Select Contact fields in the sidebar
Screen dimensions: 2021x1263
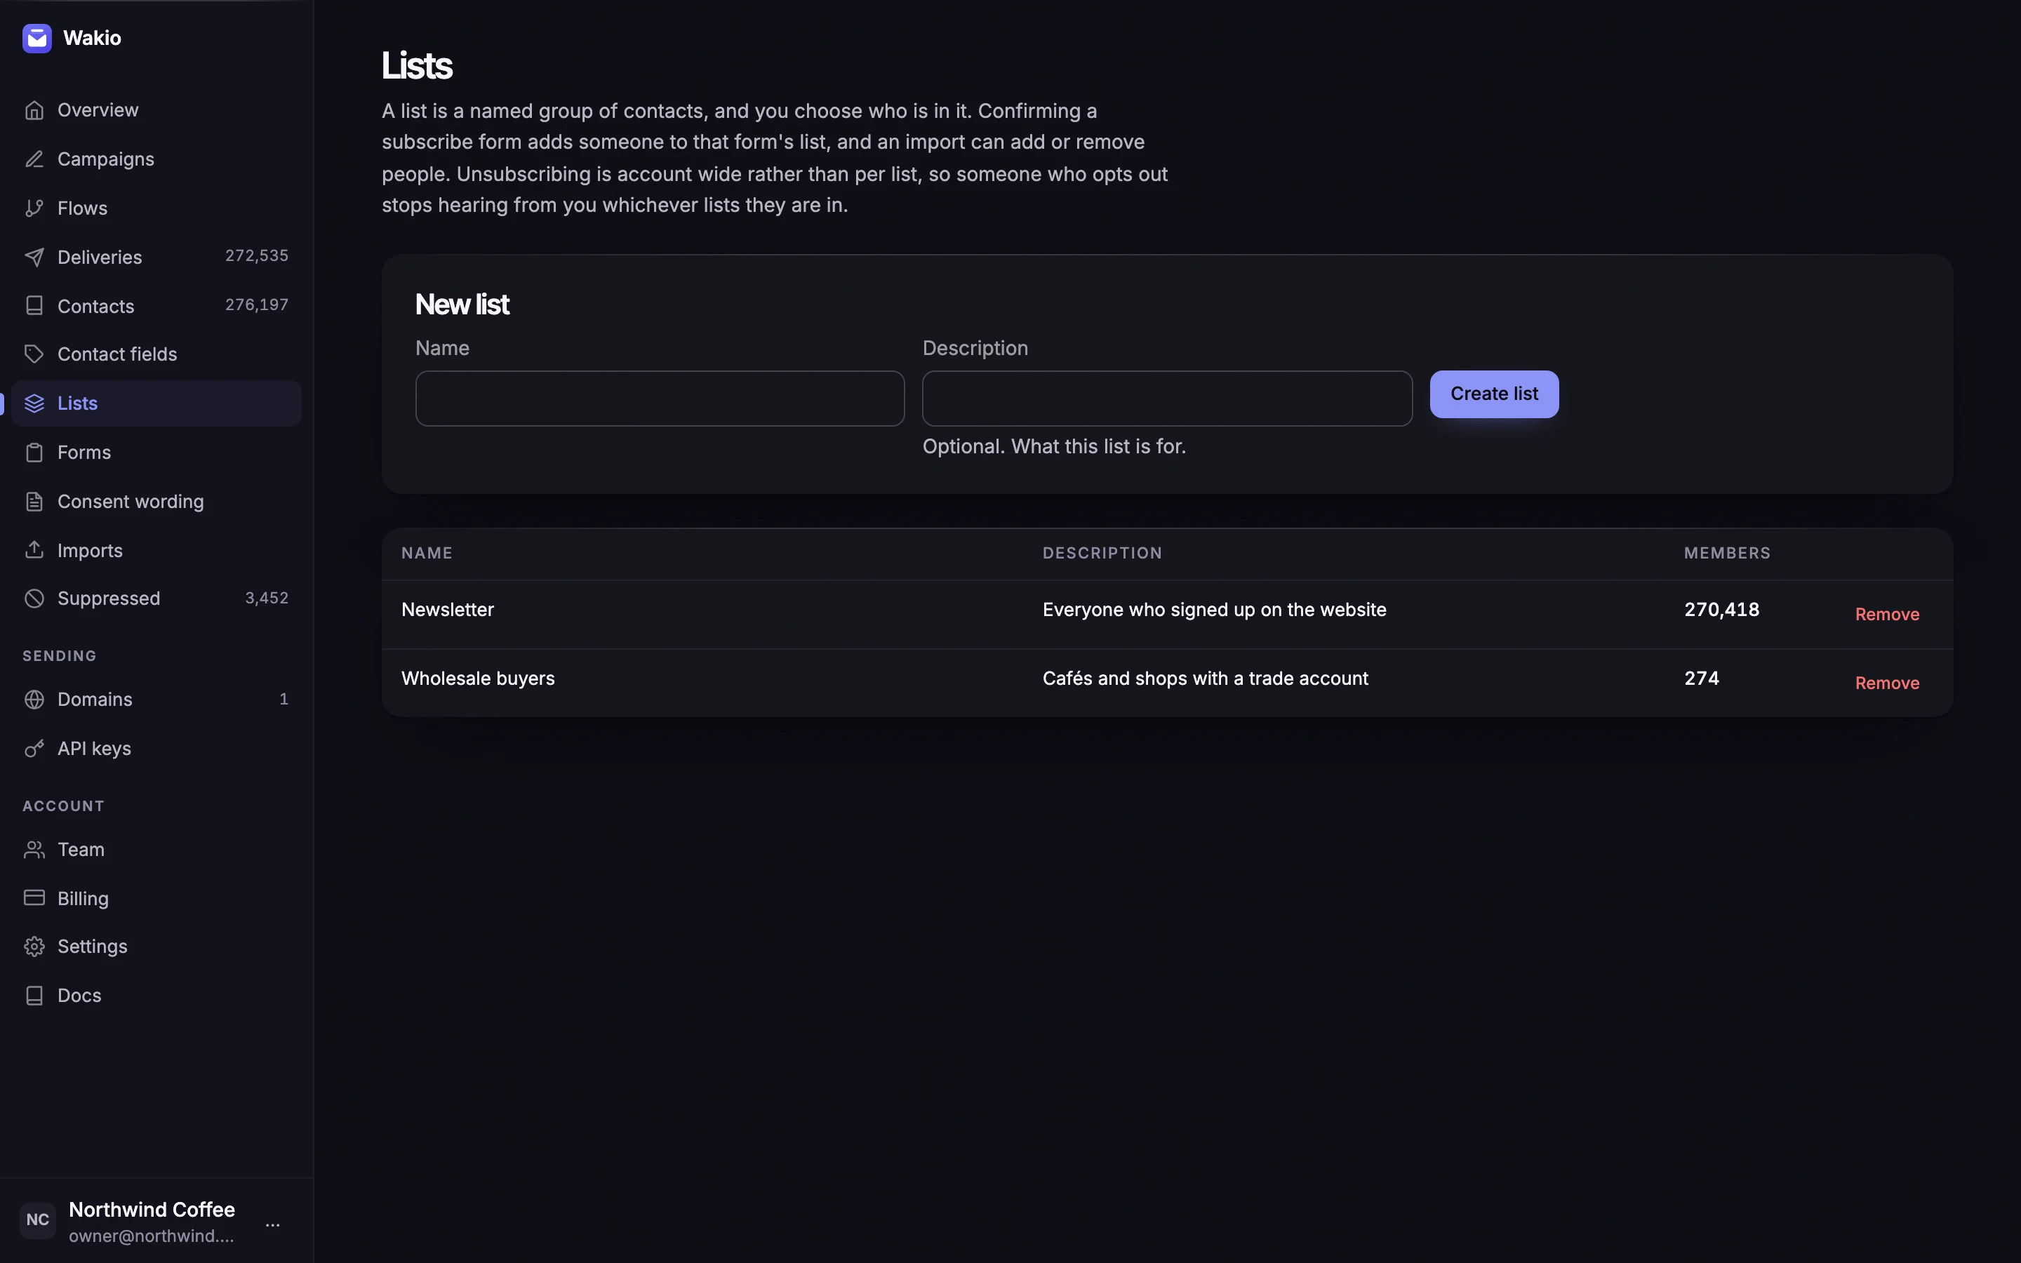pos(156,354)
